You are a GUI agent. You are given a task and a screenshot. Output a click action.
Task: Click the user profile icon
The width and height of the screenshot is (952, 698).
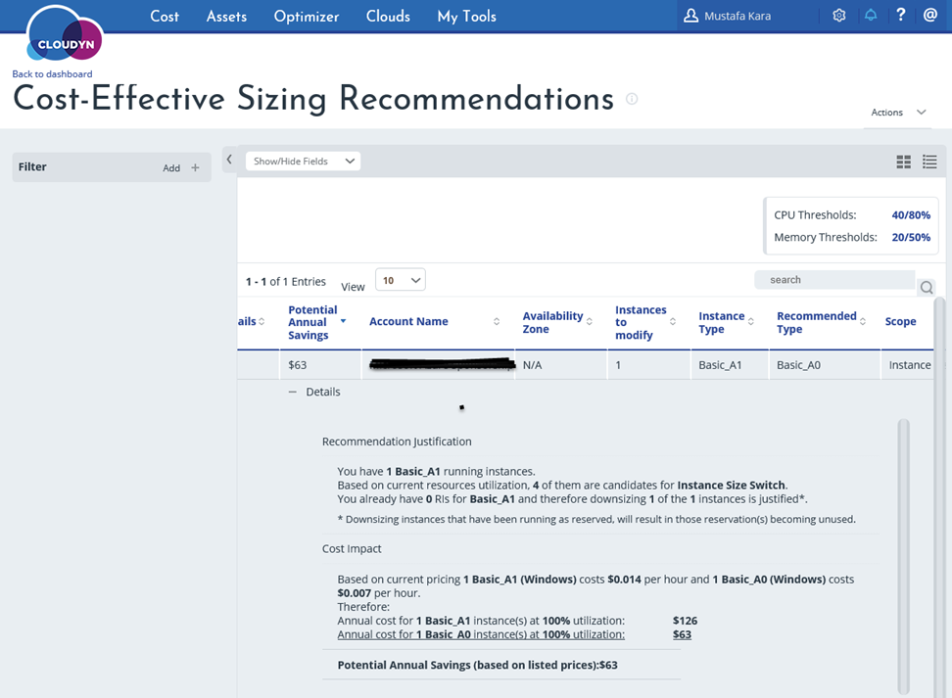[690, 16]
